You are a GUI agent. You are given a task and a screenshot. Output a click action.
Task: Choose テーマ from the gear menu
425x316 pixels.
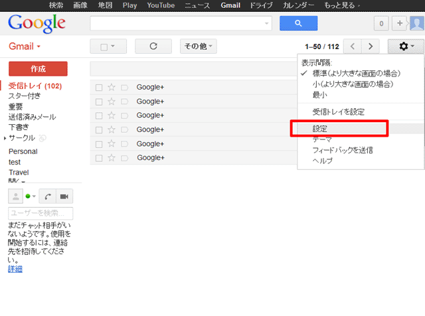(x=323, y=139)
